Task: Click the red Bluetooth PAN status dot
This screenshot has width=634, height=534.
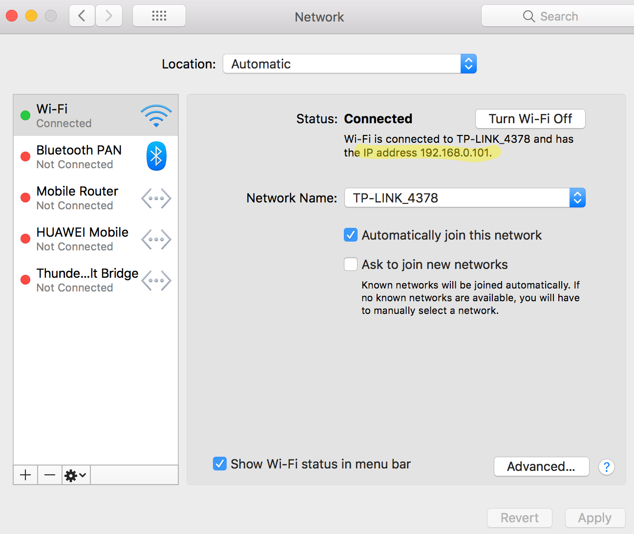Action: 25,156
